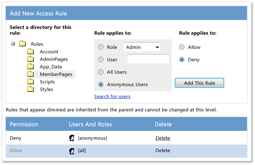Select the MemberPages directory
Image resolution: width=255 pixels, height=165 pixels.
point(56,75)
